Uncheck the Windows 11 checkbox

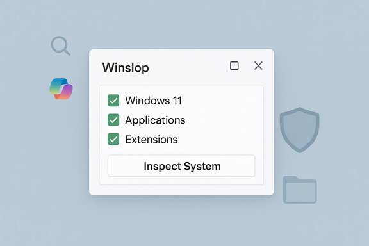click(113, 101)
